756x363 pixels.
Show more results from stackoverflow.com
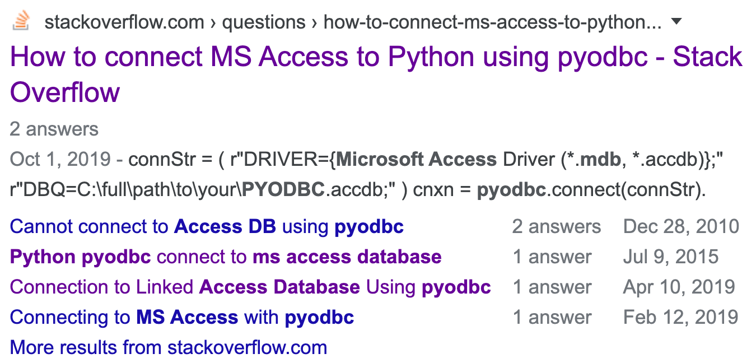(x=169, y=347)
